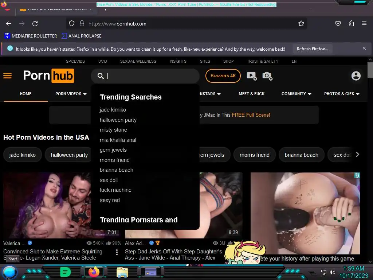Viewport: 373px width, 280px height.
Task: Click the blue Start orb
Action: click(x=9, y=273)
